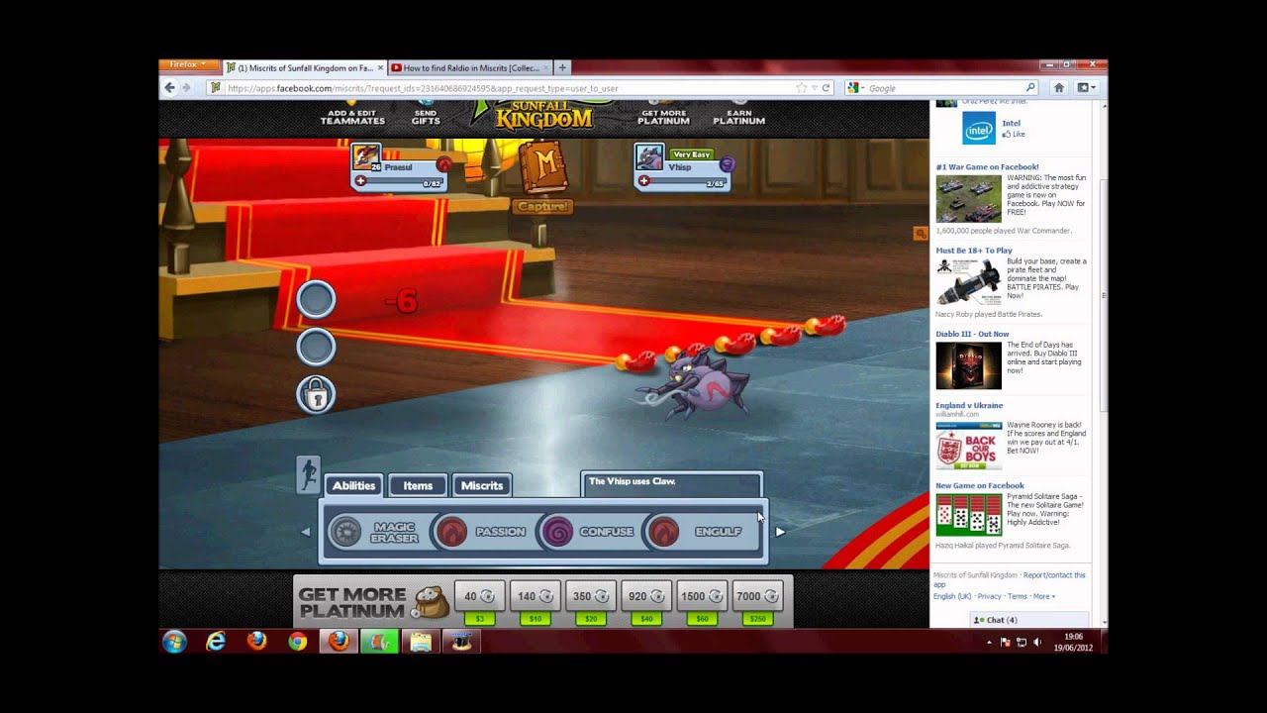
Task: Open the Privacy footer link
Action: pos(989,596)
